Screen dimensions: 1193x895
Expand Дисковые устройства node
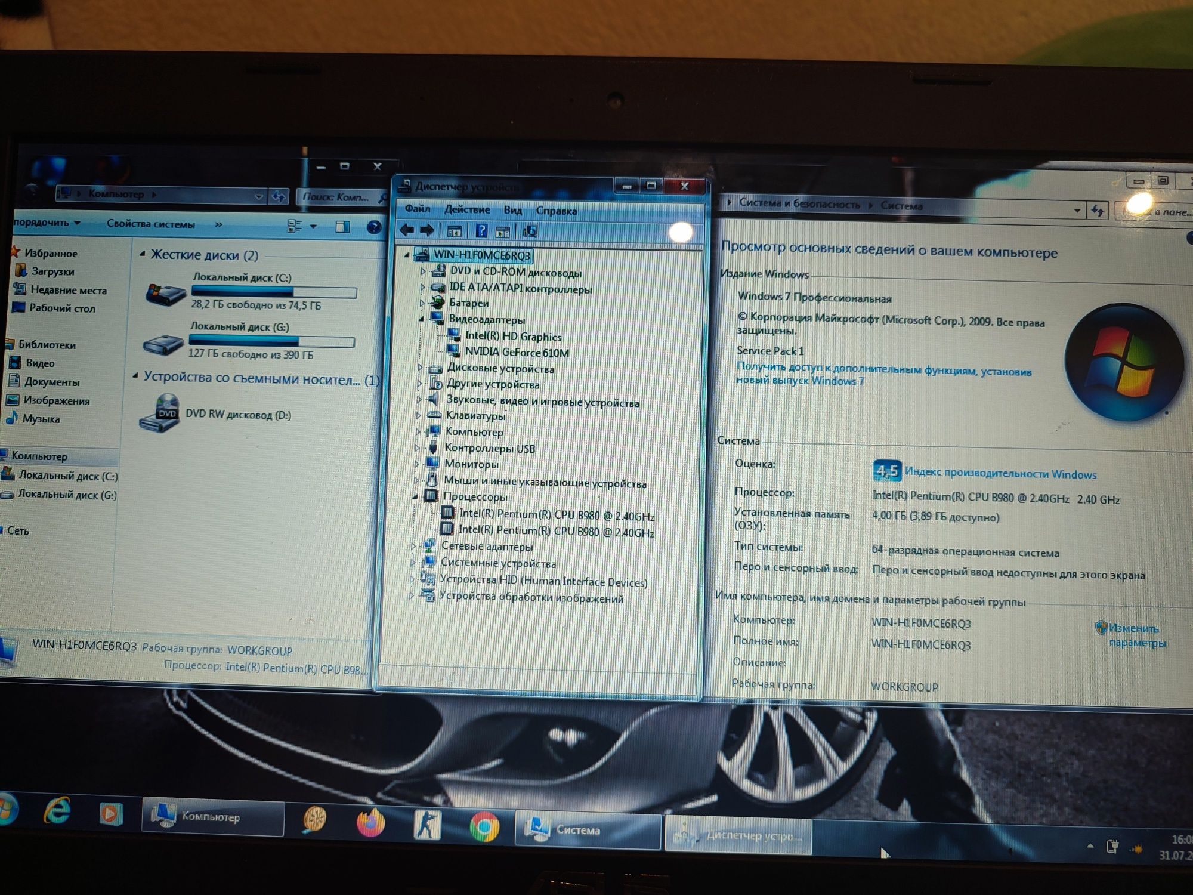pos(420,368)
